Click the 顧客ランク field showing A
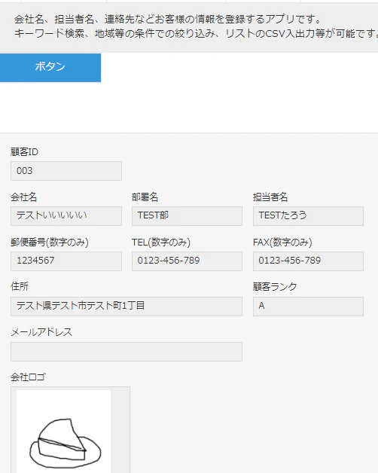 308,307
